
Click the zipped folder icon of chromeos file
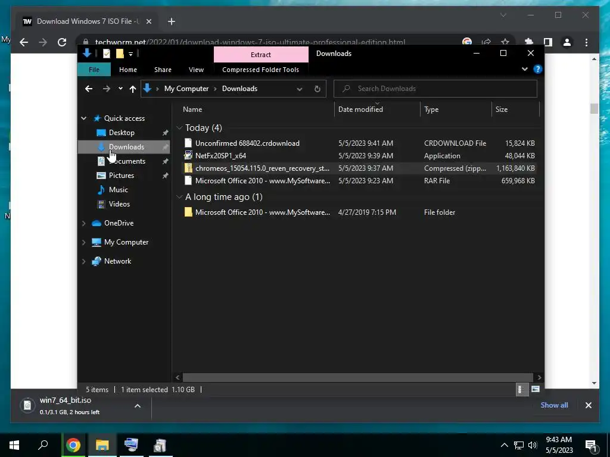tap(188, 168)
